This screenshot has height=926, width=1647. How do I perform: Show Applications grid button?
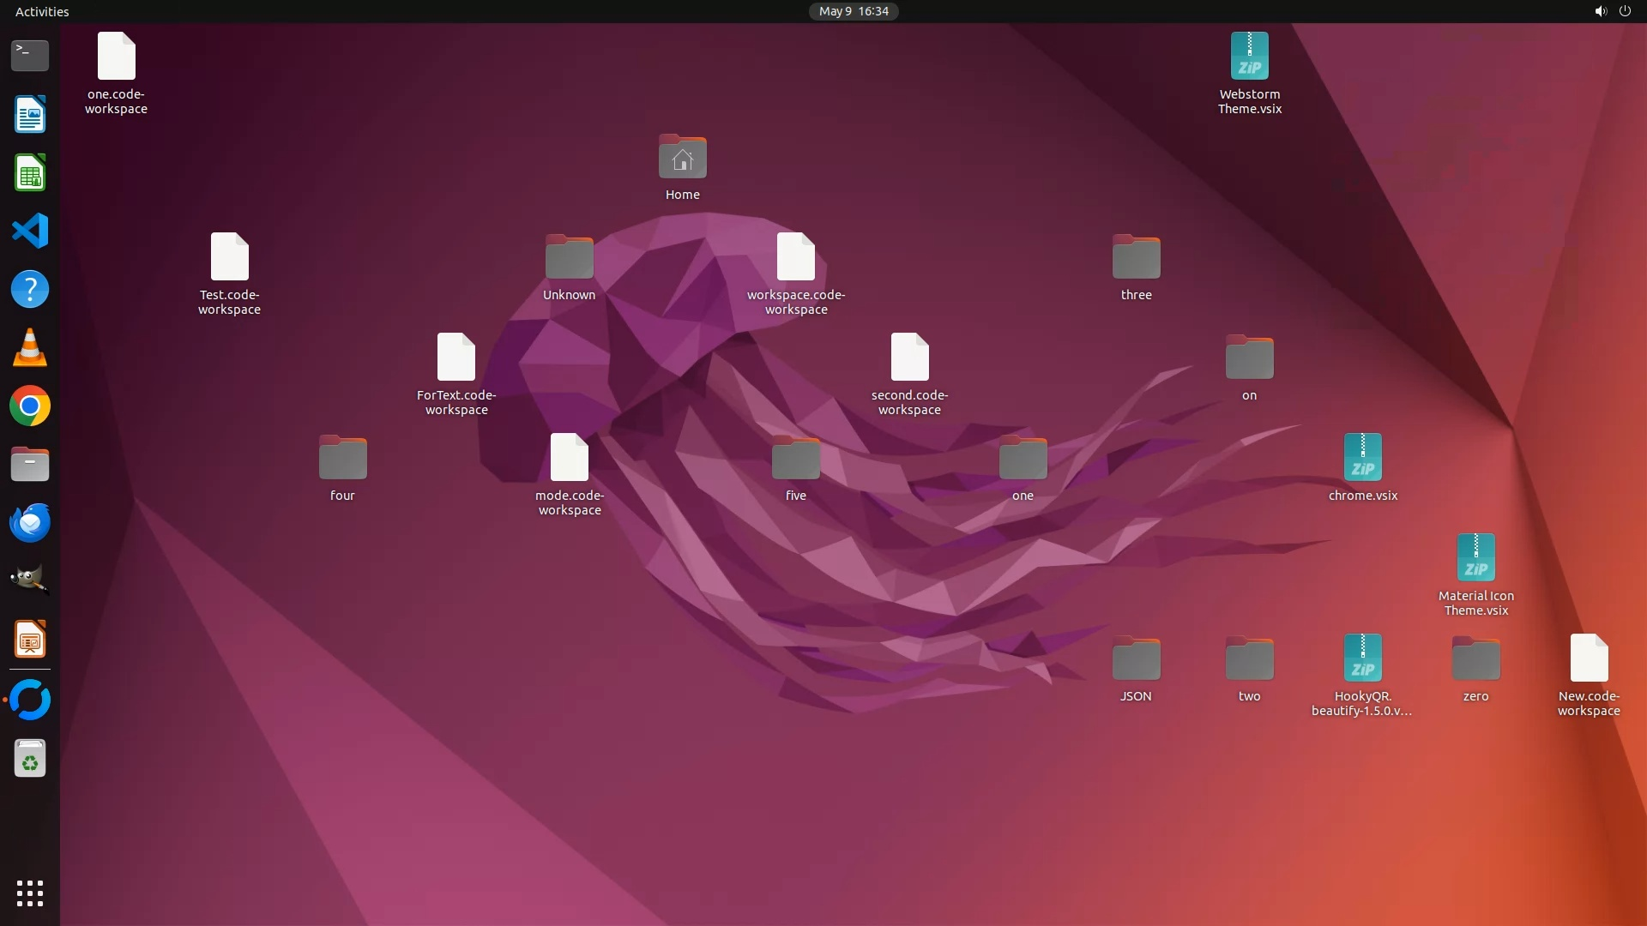(x=30, y=893)
